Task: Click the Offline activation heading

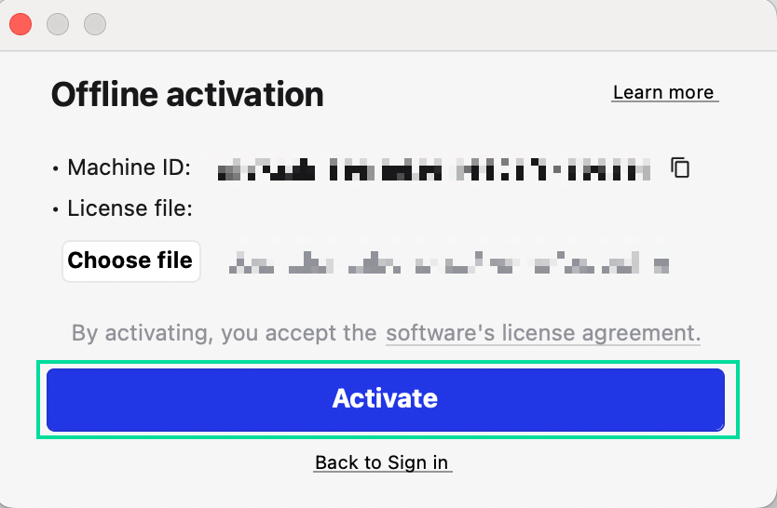Action: 187,94
